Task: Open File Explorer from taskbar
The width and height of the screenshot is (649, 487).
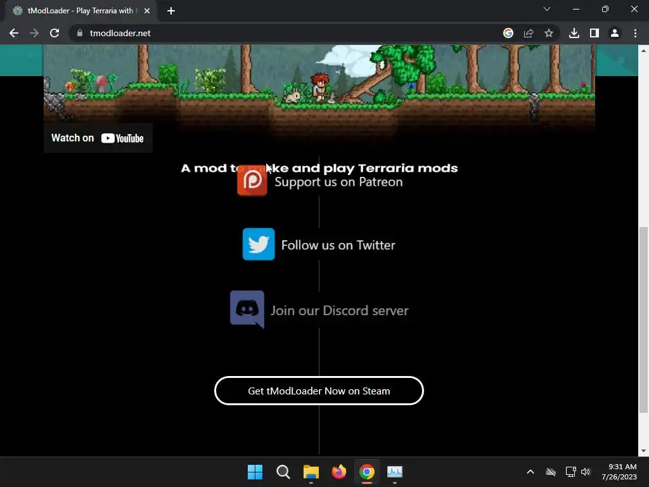Action: tap(311, 472)
